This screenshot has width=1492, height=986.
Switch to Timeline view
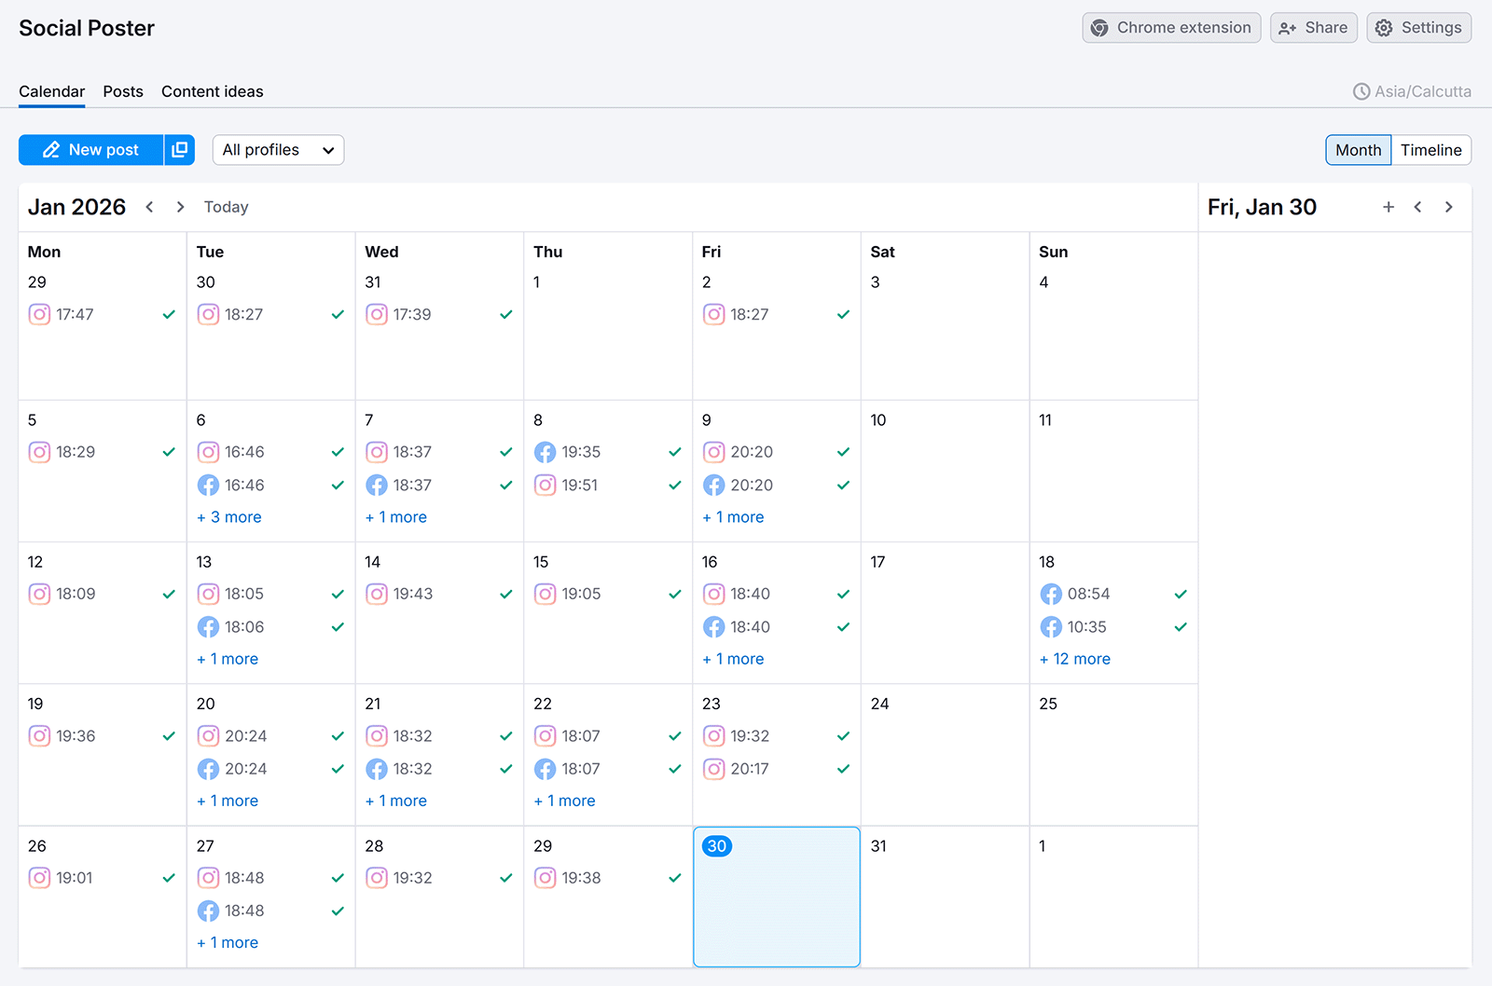coord(1431,149)
